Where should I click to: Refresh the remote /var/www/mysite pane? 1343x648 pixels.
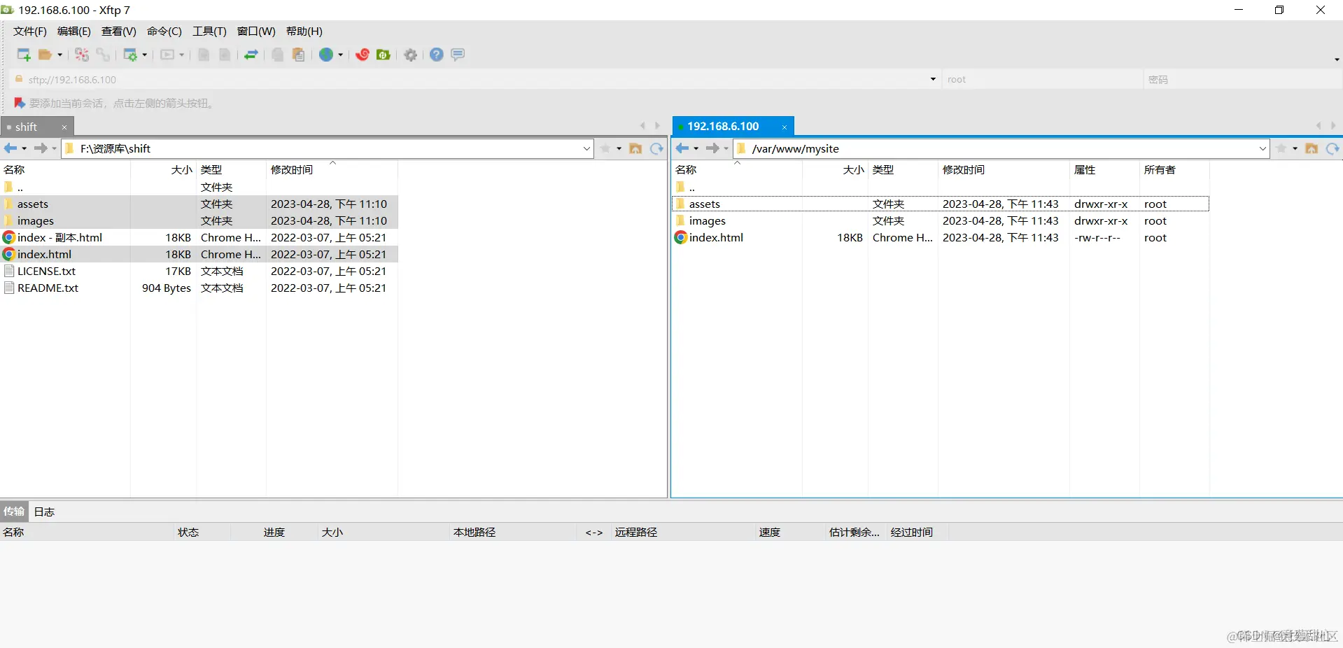click(x=1333, y=148)
